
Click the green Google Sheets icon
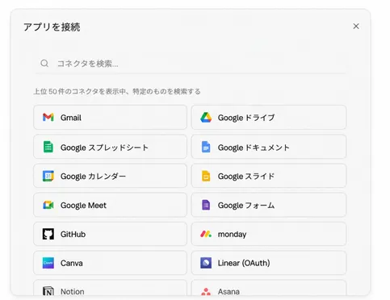48,147
